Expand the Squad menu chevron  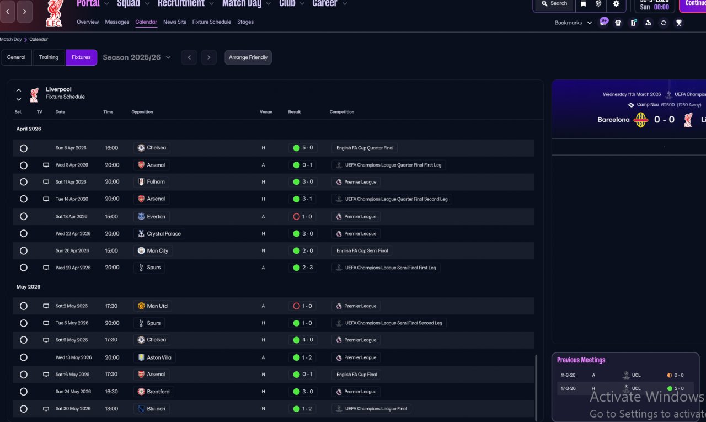click(x=147, y=3)
